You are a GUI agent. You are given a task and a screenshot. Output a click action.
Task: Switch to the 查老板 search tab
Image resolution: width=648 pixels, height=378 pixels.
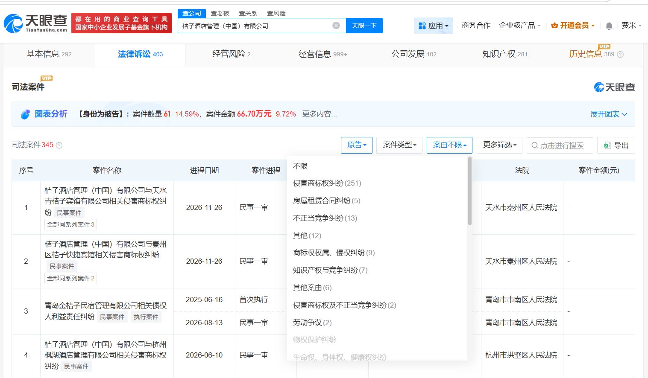pos(220,13)
